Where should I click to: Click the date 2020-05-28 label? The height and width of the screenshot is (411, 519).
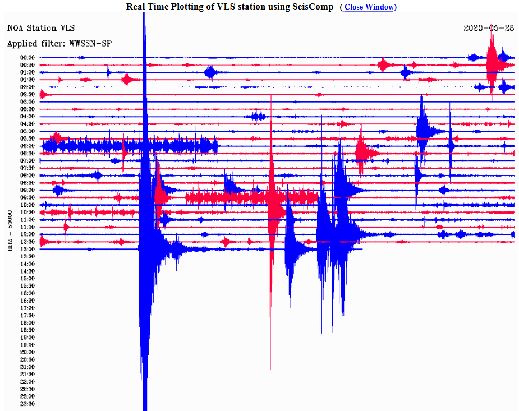coord(488,28)
